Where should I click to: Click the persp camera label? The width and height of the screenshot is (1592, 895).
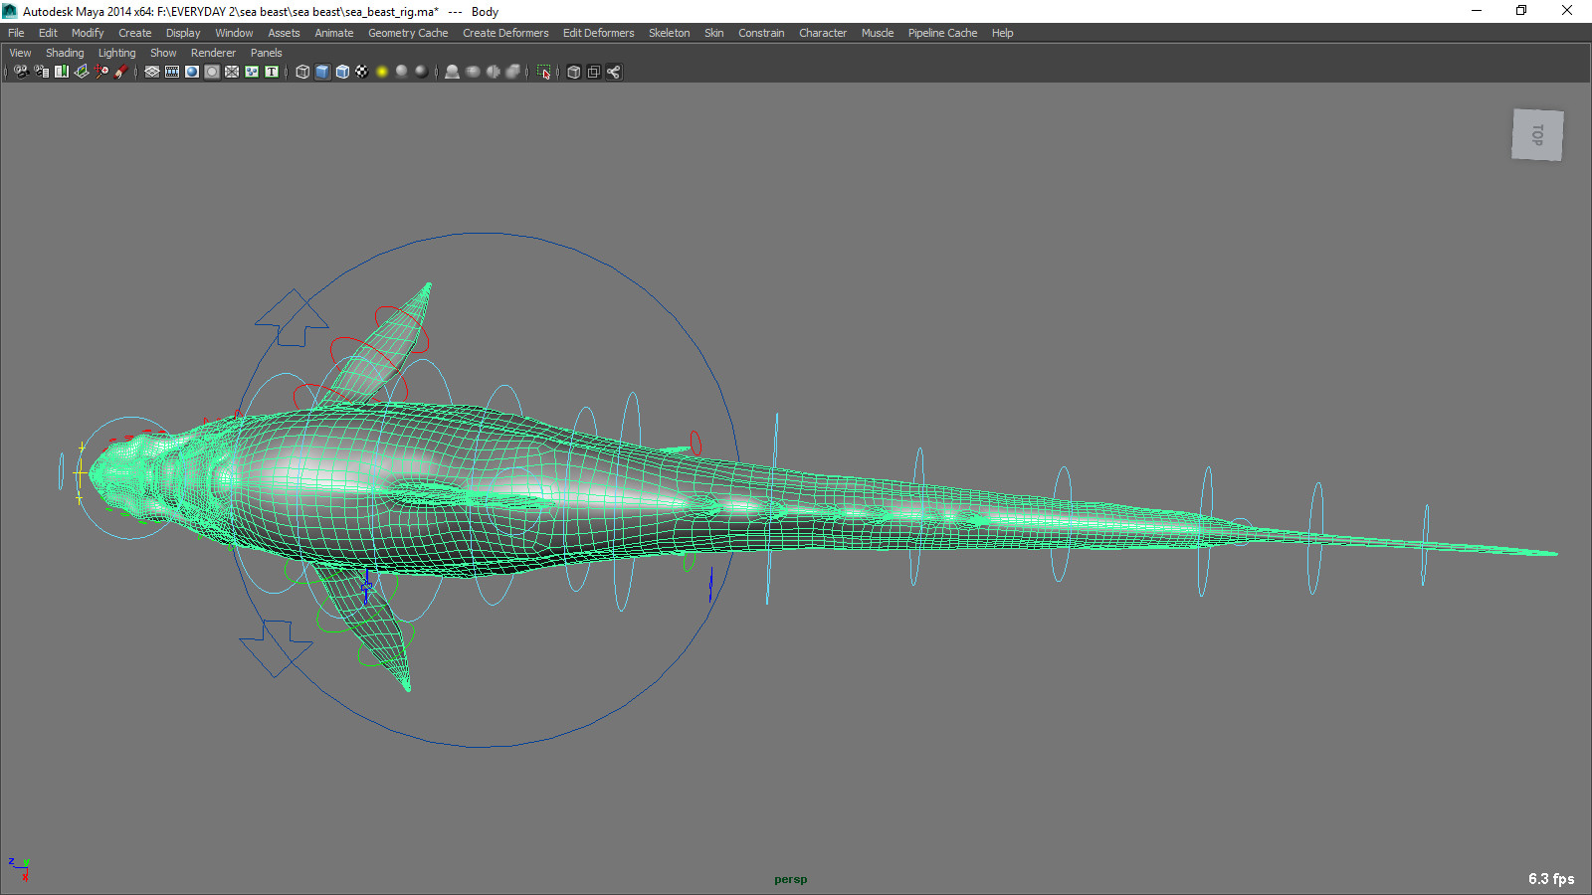click(x=791, y=879)
